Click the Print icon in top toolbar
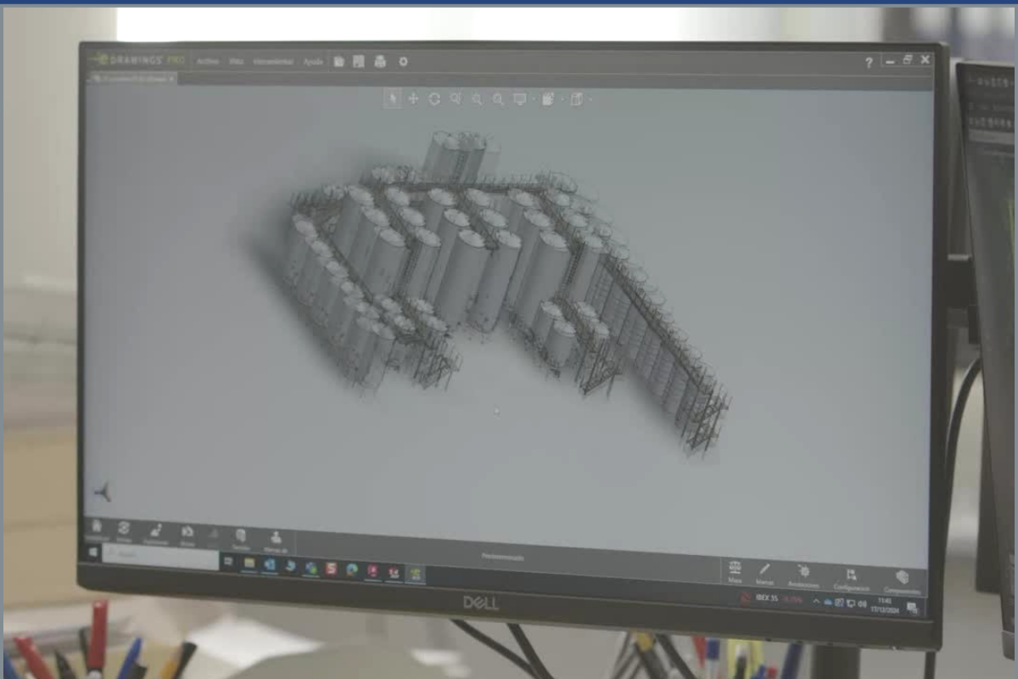 point(380,61)
